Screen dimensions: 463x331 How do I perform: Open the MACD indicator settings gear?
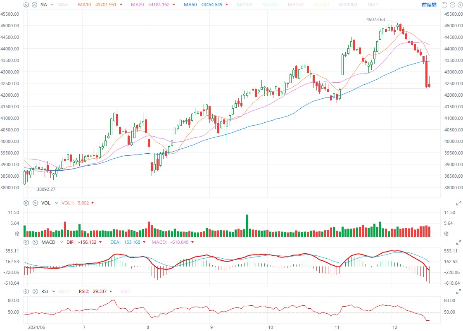point(26,242)
